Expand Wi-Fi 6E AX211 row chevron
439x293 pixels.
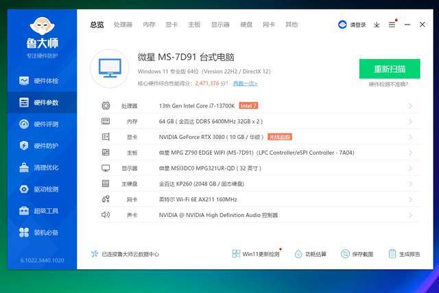click(410, 199)
